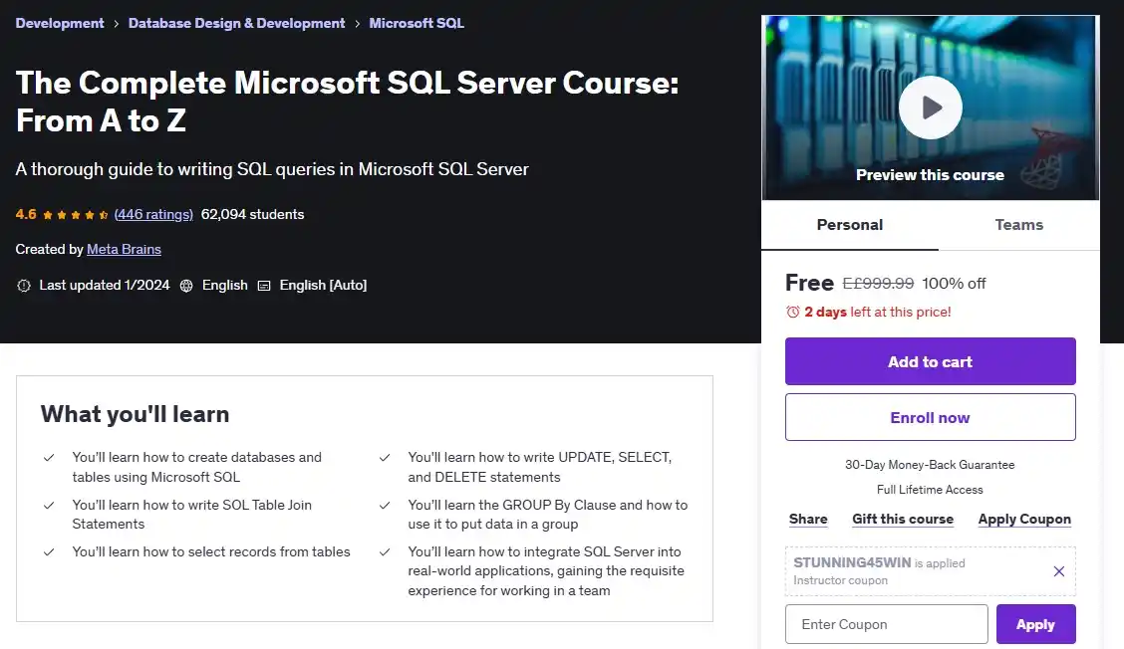Click the purple Apply button
Image resolution: width=1124 pixels, height=649 pixels.
point(1035,624)
